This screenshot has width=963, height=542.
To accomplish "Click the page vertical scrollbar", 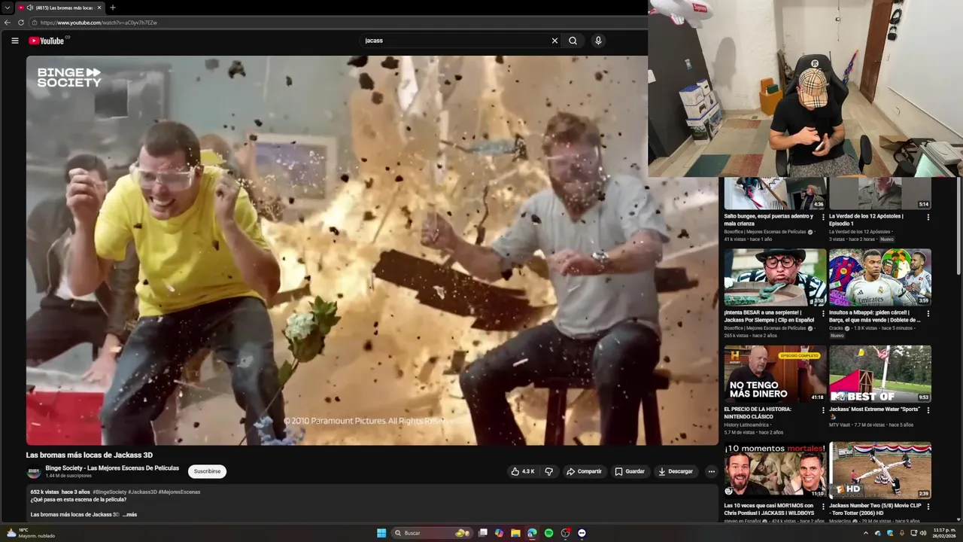I will tap(958, 226).
